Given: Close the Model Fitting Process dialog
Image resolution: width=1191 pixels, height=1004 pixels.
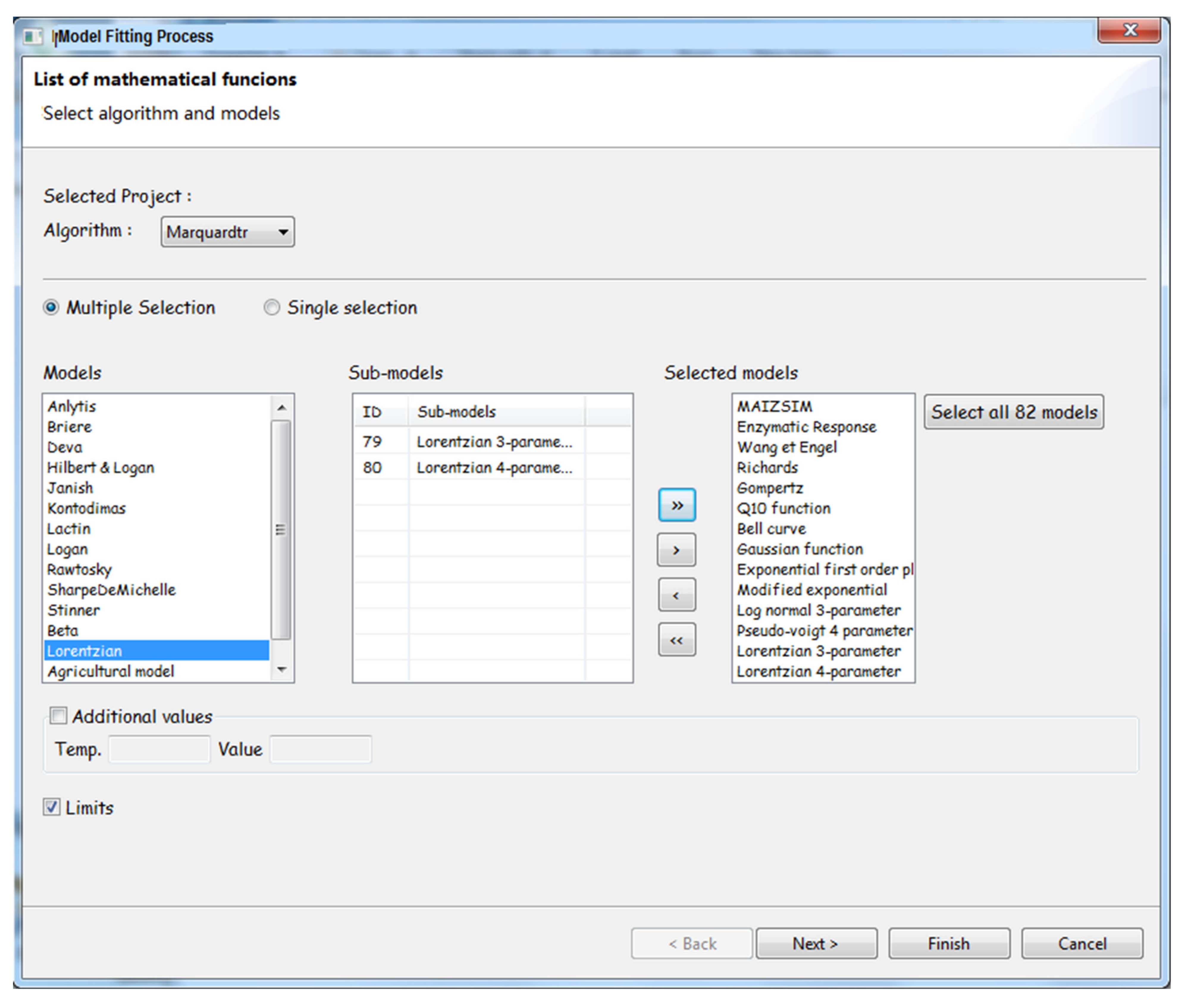Looking at the screenshot, I should point(1129,30).
